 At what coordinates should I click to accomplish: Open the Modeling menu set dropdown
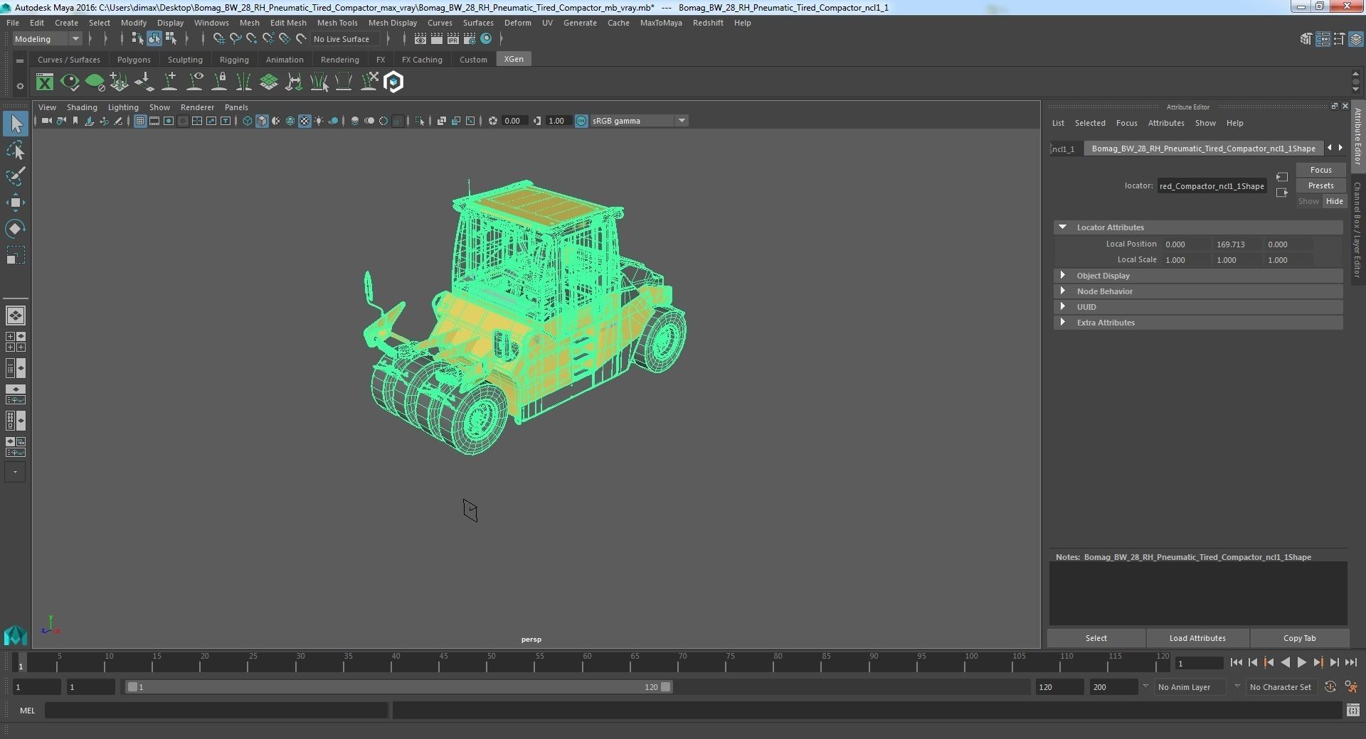click(47, 39)
